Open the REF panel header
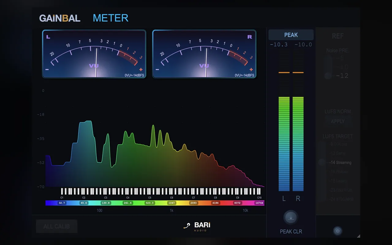The height and width of the screenshot is (245, 392). click(338, 36)
